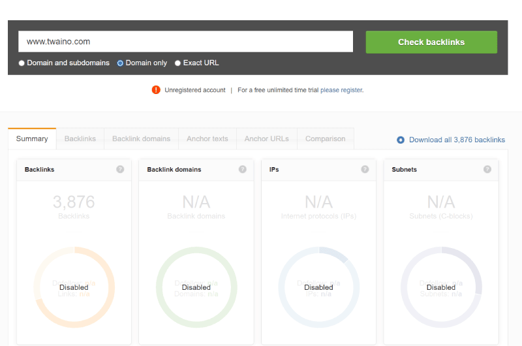Open the Anchor URLs tab
The image size is (522, 346).
(x=267, y=138)
